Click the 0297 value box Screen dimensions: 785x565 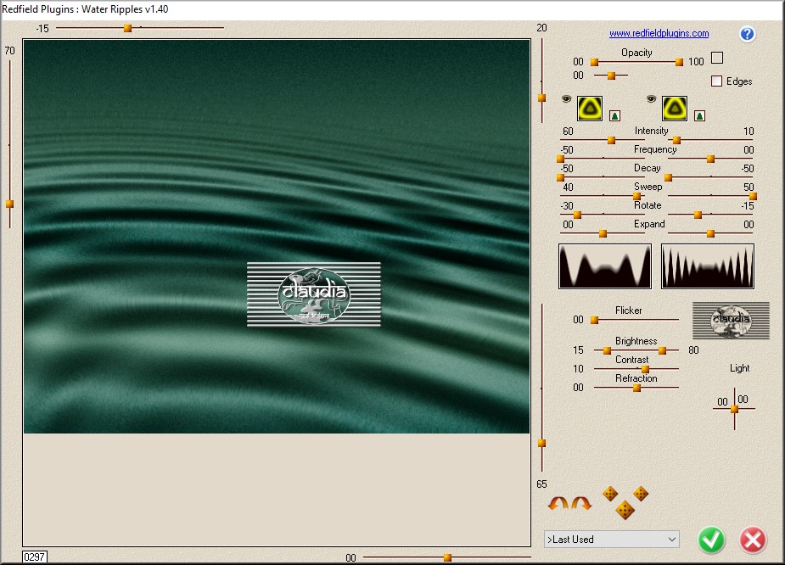35,557
